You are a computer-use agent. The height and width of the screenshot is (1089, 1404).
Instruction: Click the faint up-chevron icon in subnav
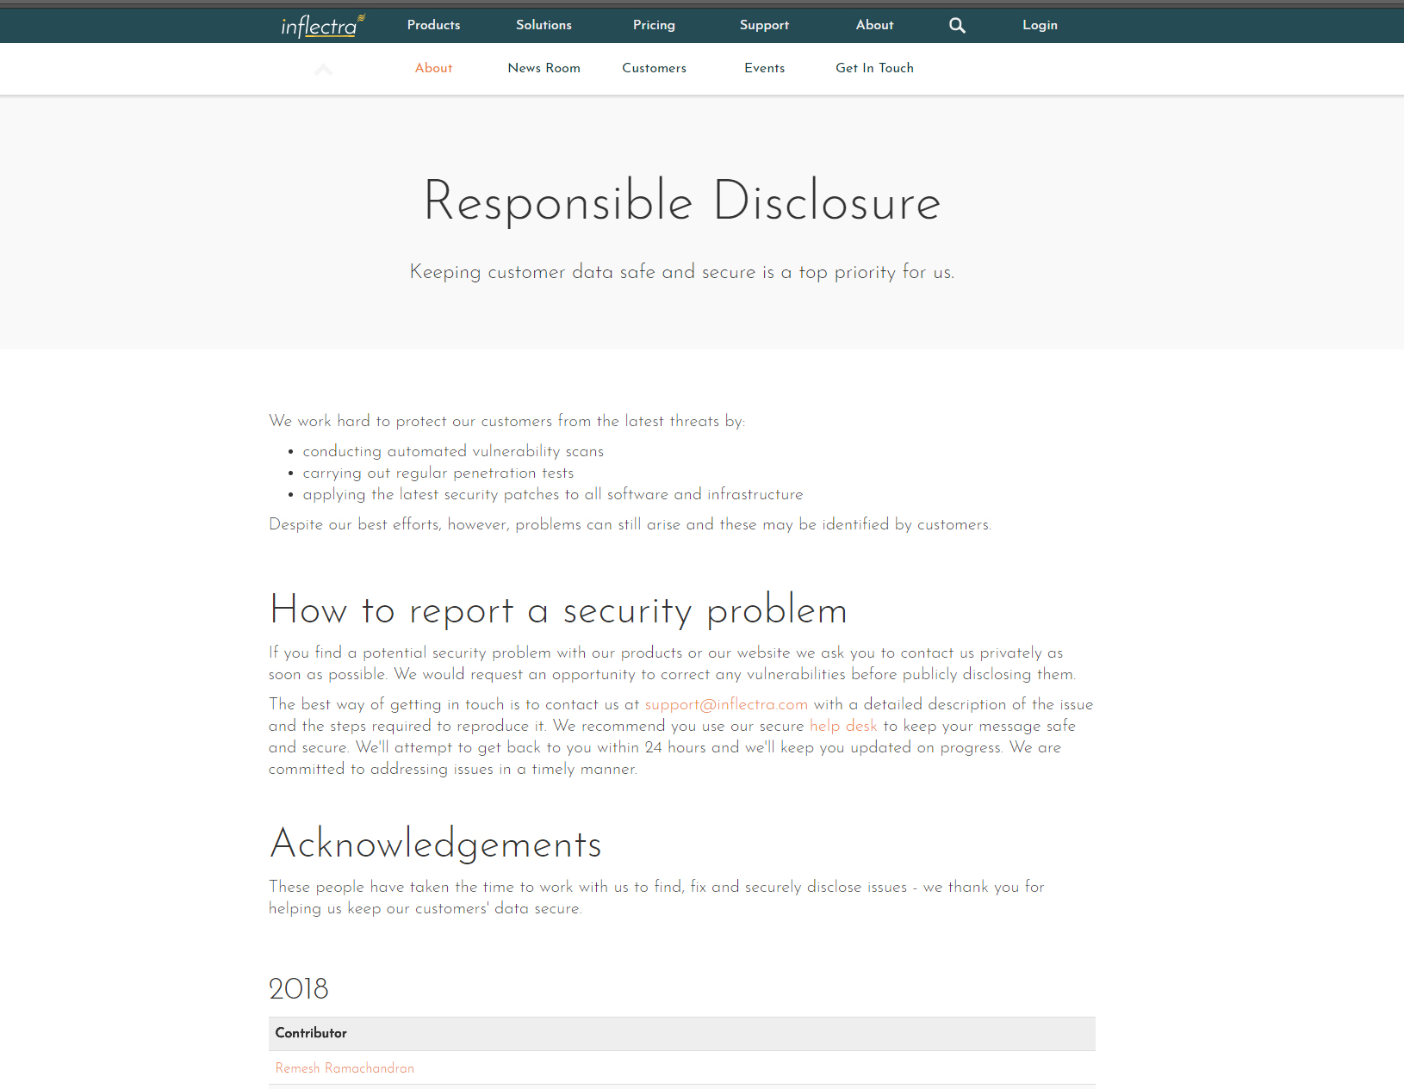click(x=324, y=70)
